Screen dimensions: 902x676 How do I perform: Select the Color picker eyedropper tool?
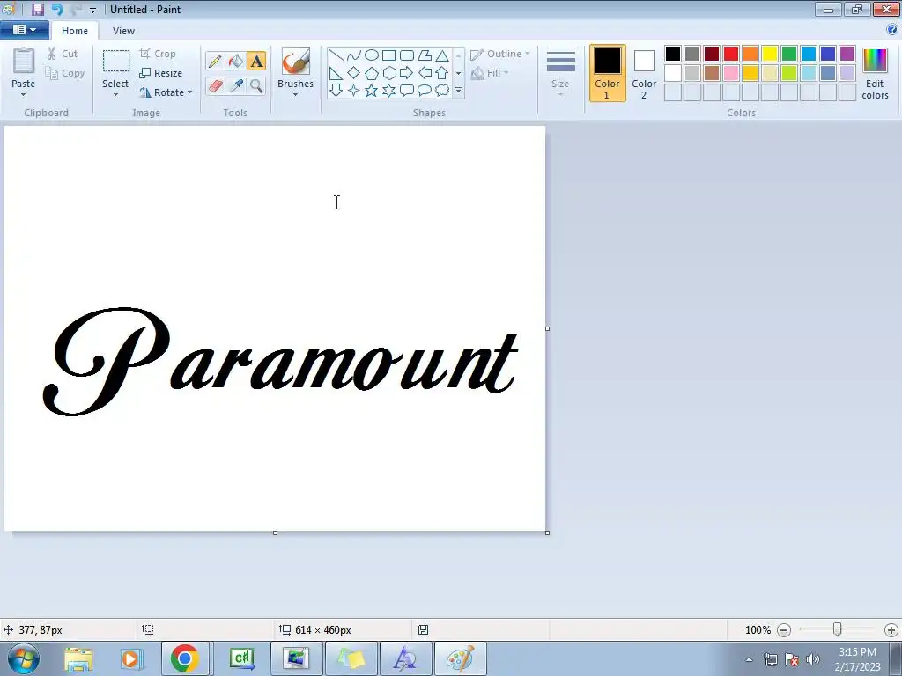(235, 85)
